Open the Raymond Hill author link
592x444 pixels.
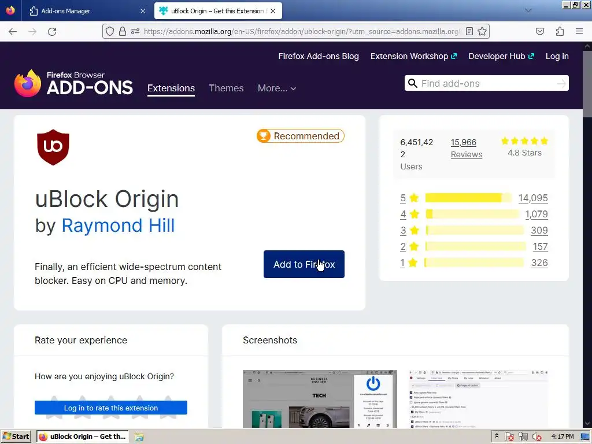click(118, 225)
